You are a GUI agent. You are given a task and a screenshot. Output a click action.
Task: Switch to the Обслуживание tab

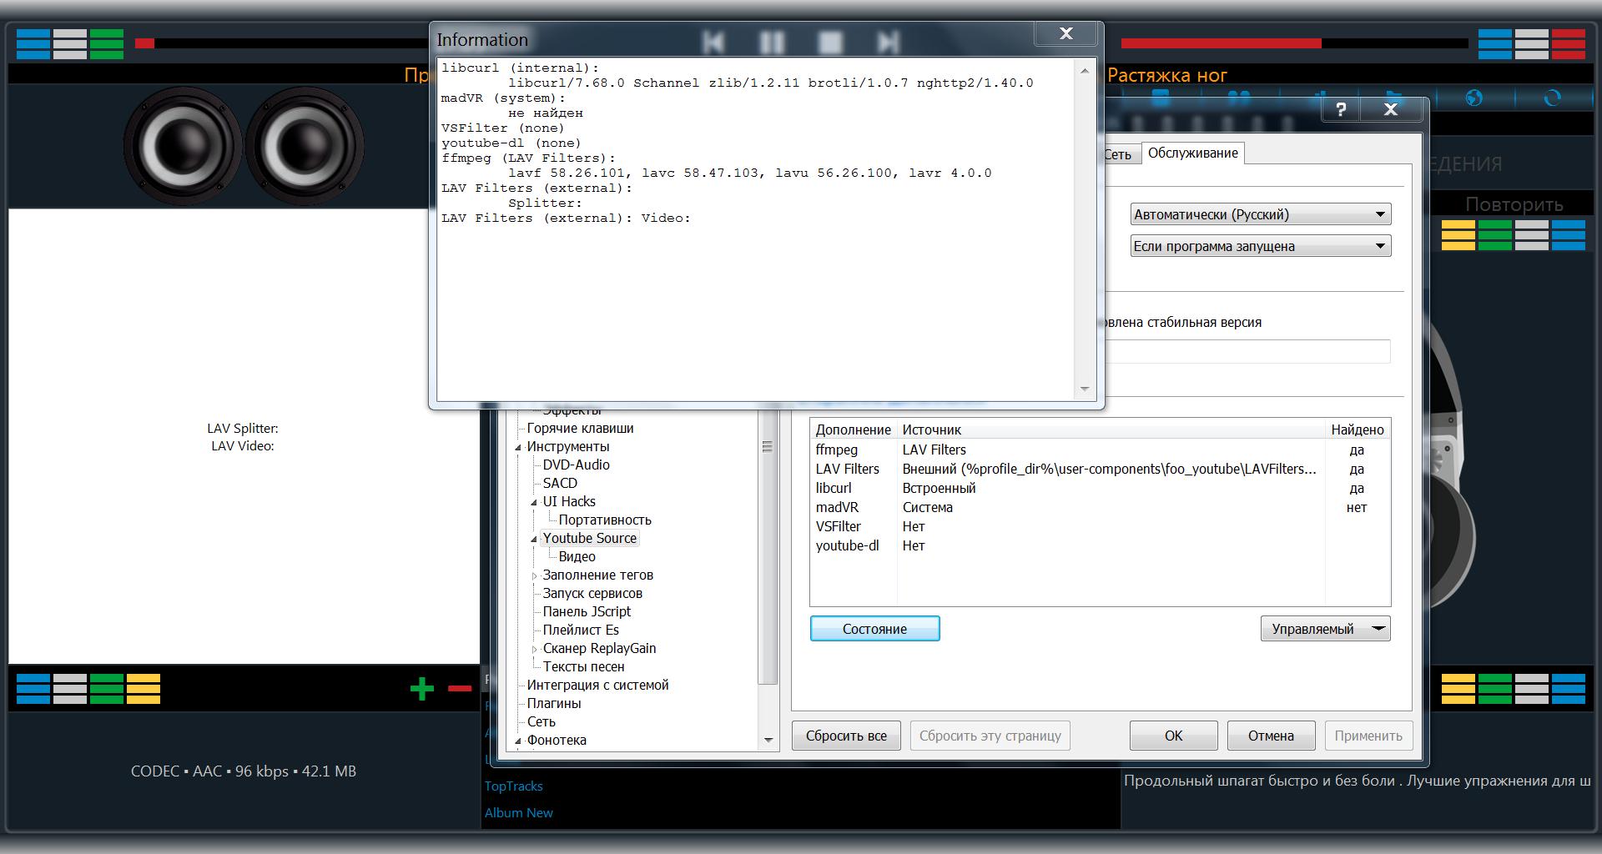pyautogui.click(x=1192, y=153)
